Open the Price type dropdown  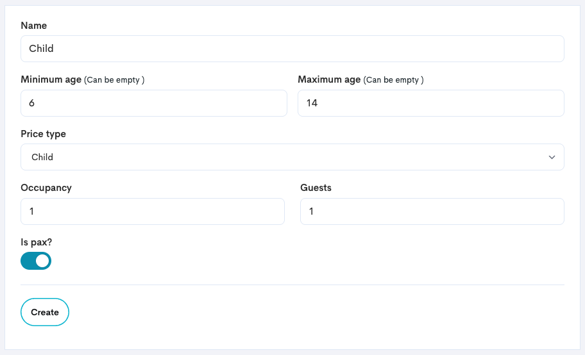click(x=292, y=157)
